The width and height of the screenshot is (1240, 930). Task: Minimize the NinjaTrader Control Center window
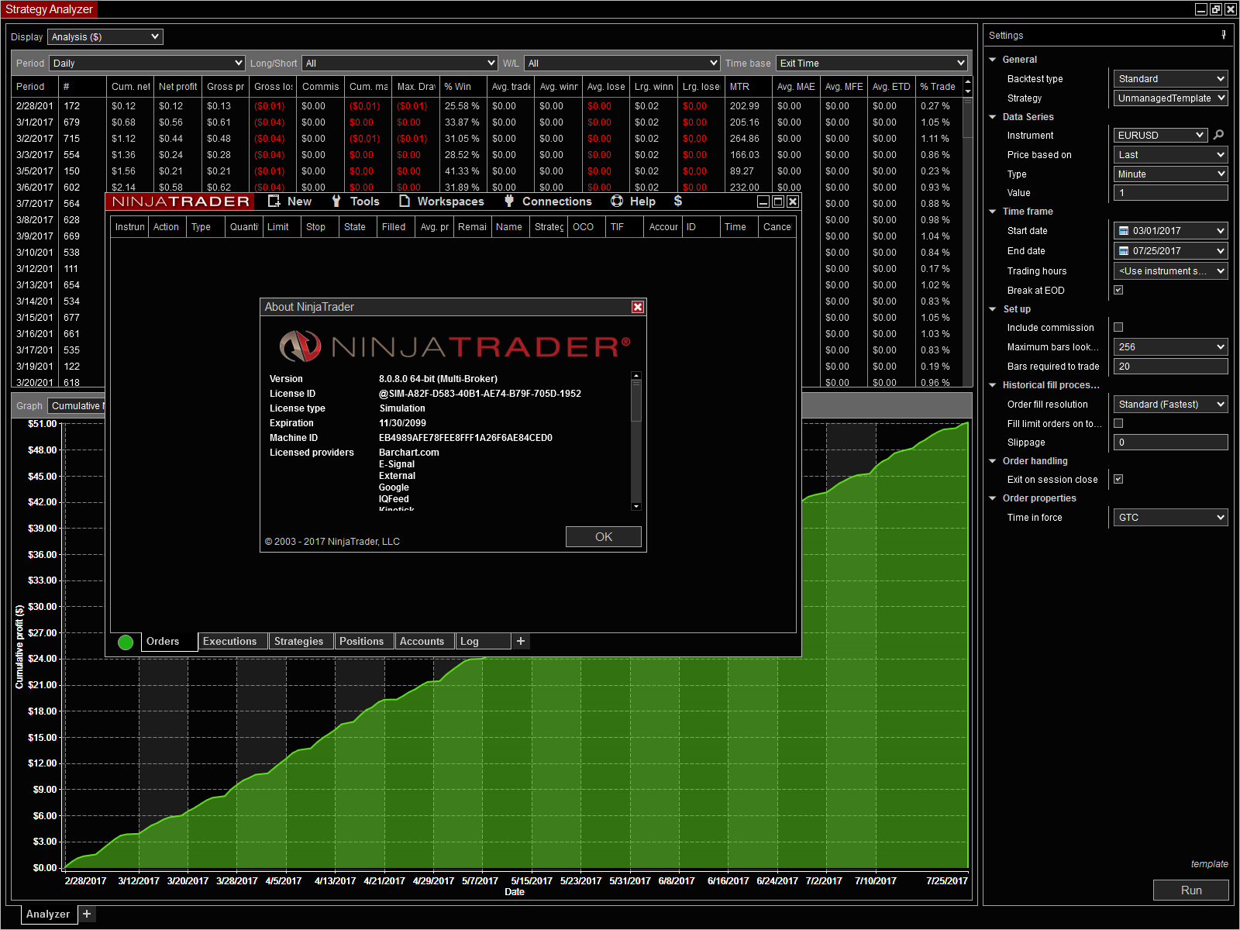(x=763, y=201)
